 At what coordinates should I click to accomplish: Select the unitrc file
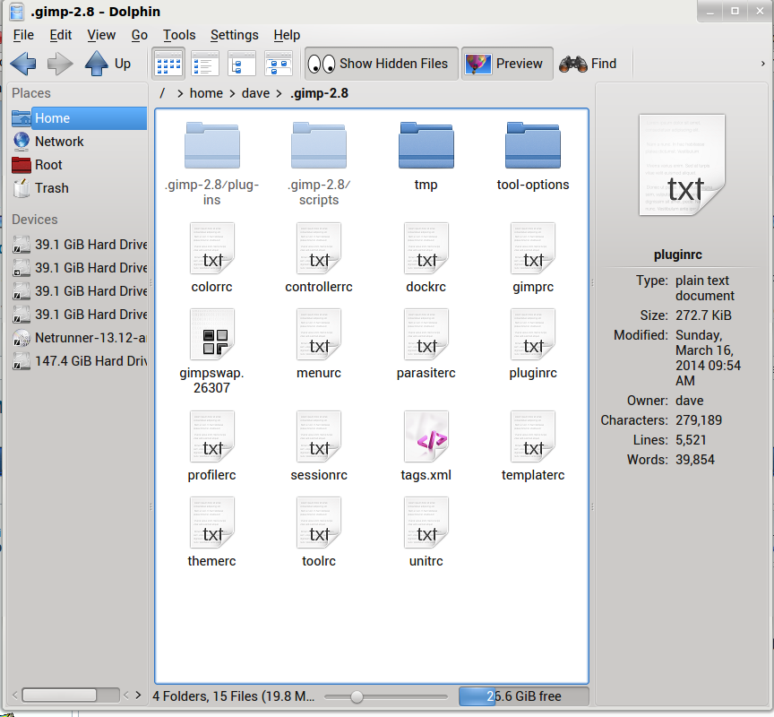tap(426, 532)
